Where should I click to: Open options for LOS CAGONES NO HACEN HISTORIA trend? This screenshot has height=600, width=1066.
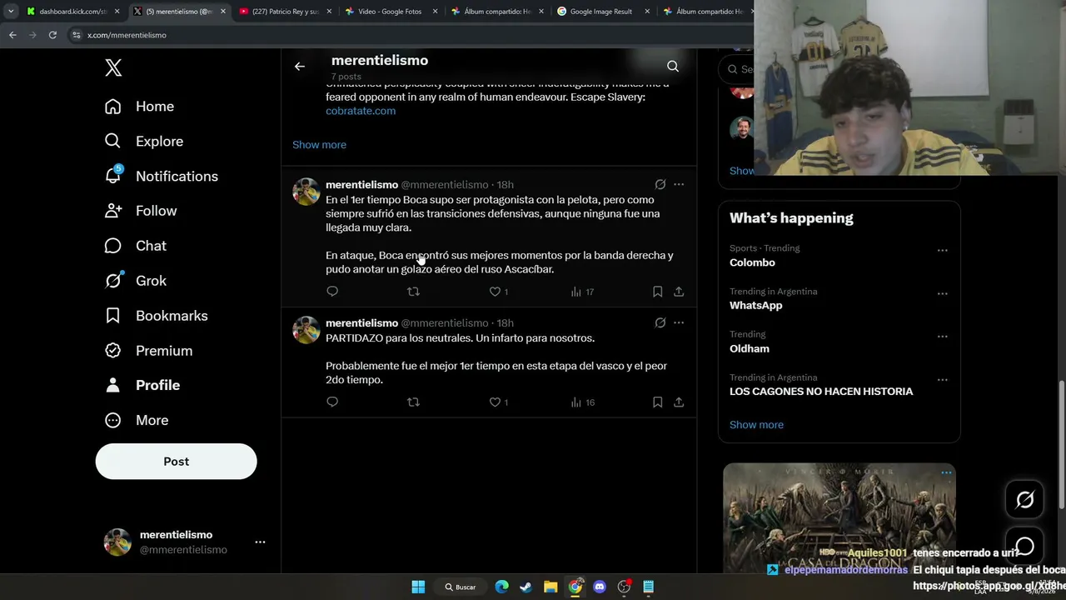(942, 379)
